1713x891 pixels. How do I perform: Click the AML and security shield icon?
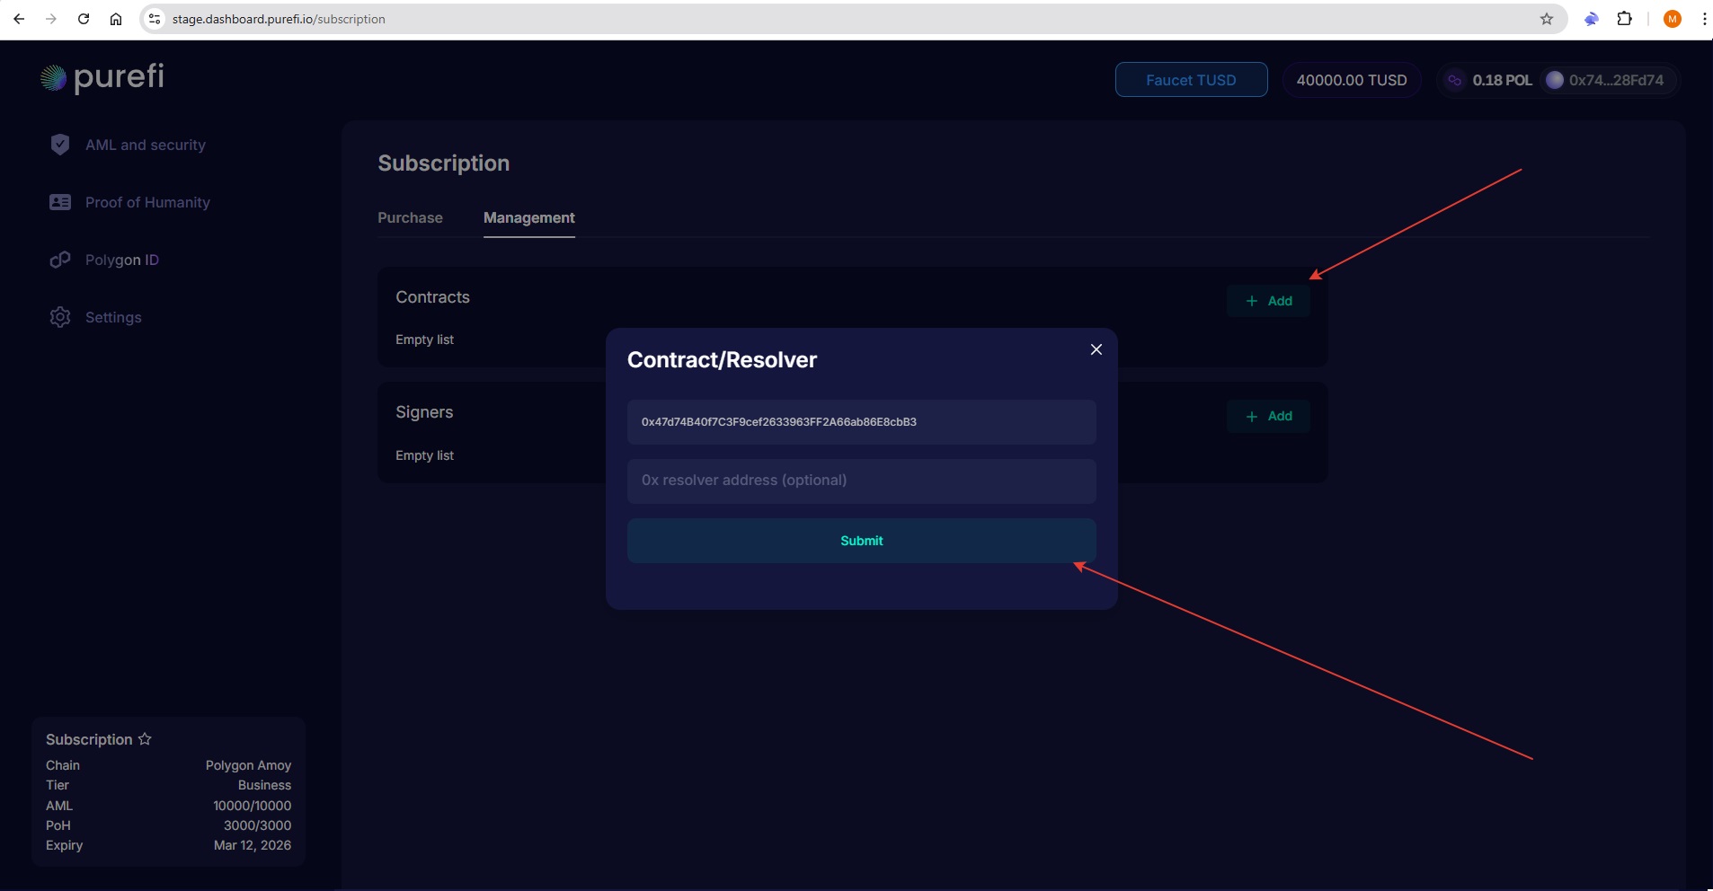pyautogui.click(x=60, y=145)
